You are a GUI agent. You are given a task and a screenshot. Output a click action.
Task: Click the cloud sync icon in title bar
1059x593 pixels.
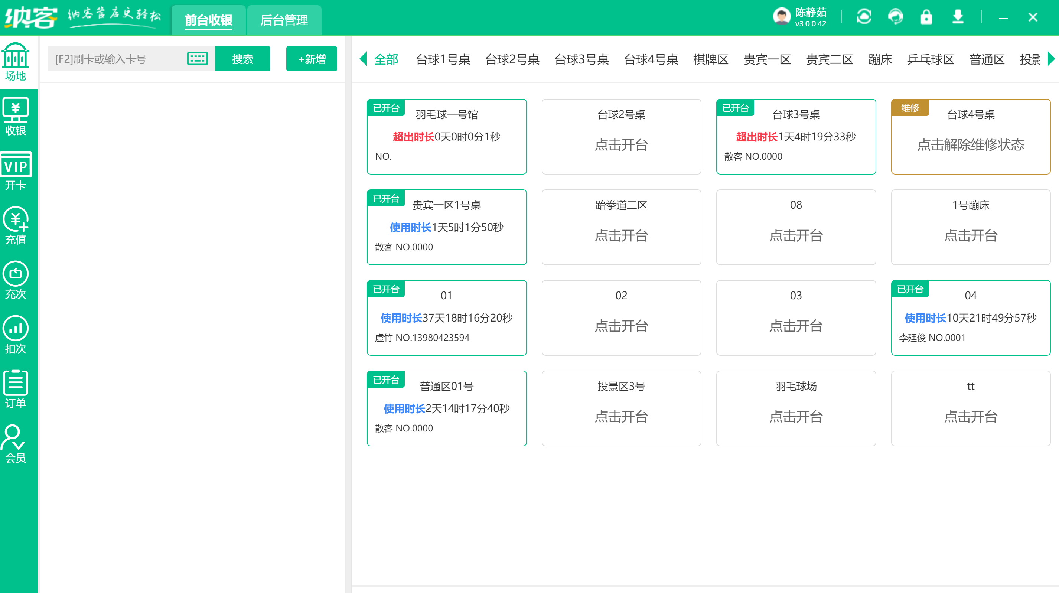click(864, 16)
